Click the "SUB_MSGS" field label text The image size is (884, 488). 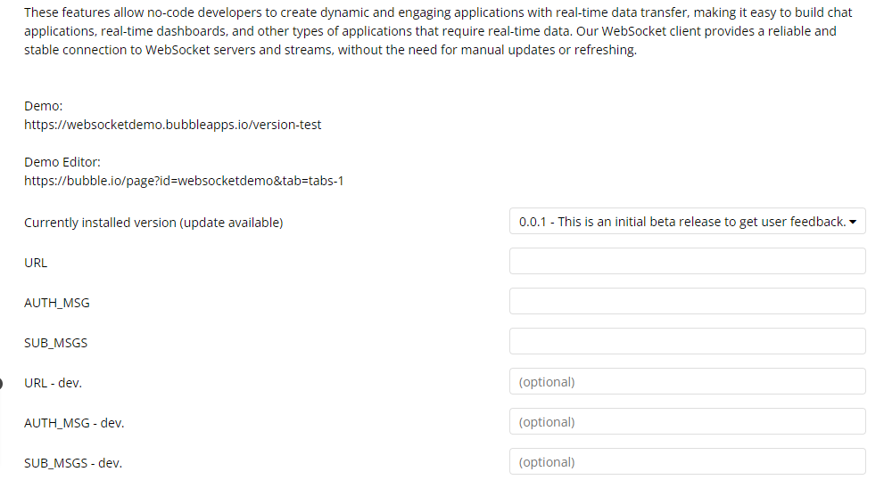[56, 343]
